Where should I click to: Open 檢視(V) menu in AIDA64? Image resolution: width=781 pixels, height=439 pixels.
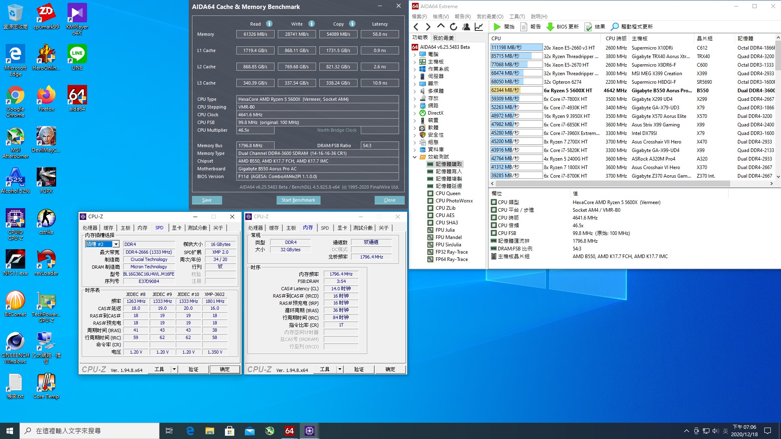tap(441, 17)
